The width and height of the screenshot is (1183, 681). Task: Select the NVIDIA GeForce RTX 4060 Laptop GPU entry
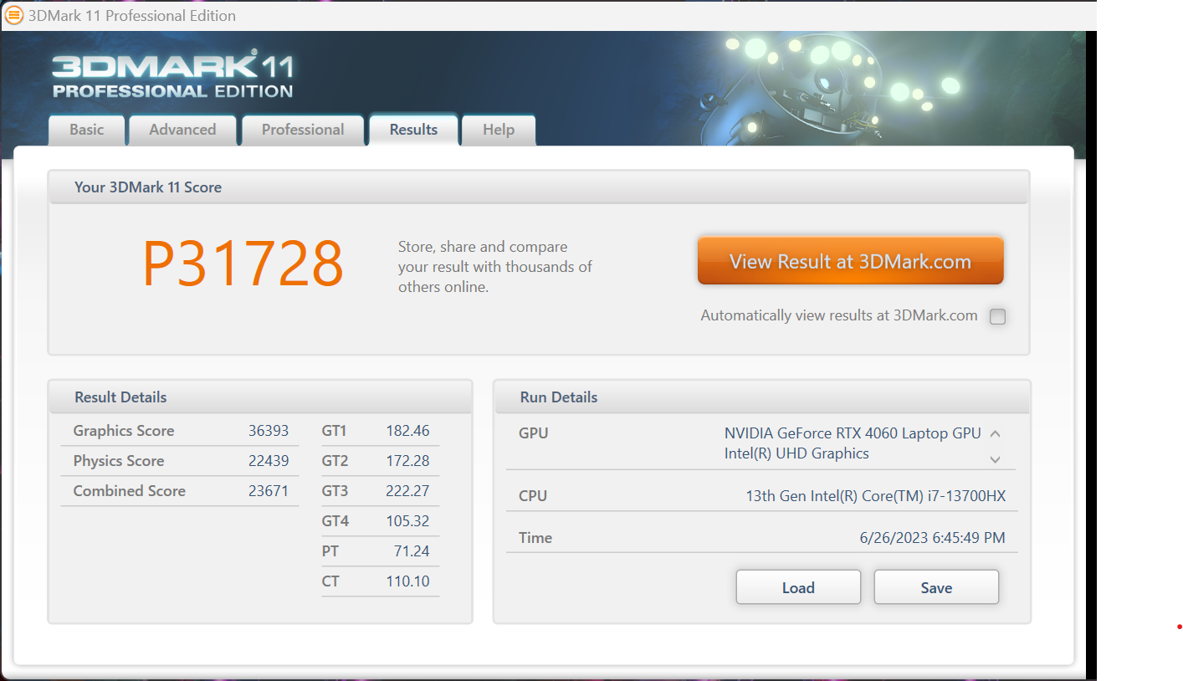[852, 433]
